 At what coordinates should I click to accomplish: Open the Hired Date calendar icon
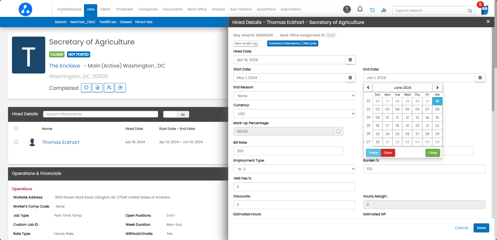point(350,60)
